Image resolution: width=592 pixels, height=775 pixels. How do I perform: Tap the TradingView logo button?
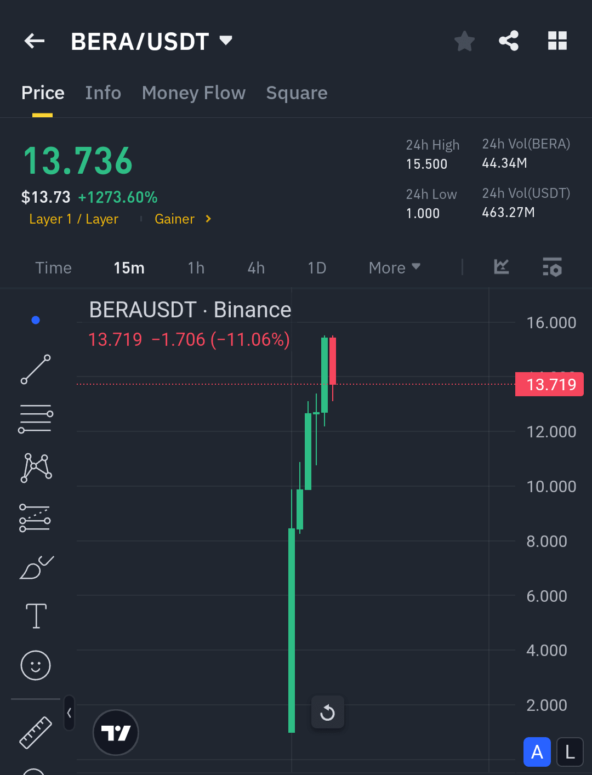pyautogui.click(x=116, y=732)
